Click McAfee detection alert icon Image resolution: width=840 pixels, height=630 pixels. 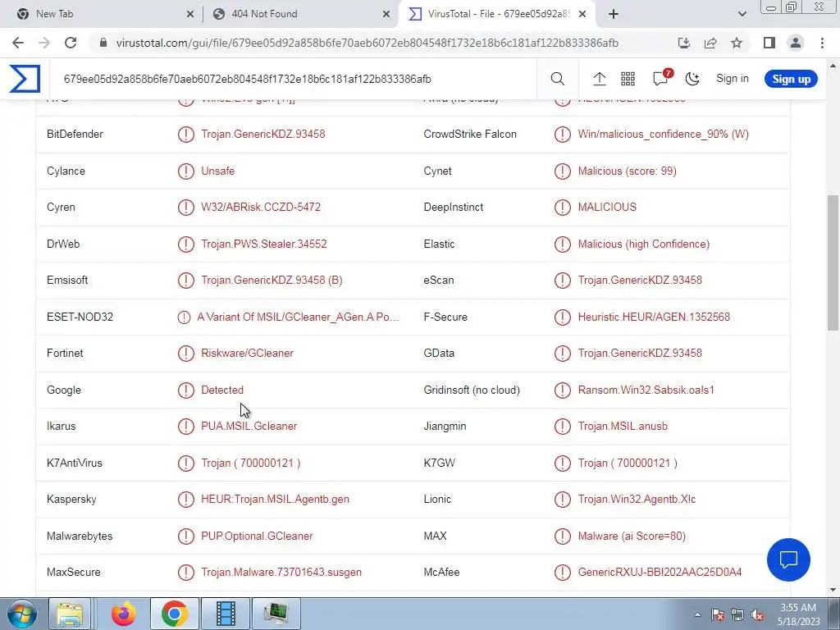point(563,572)
